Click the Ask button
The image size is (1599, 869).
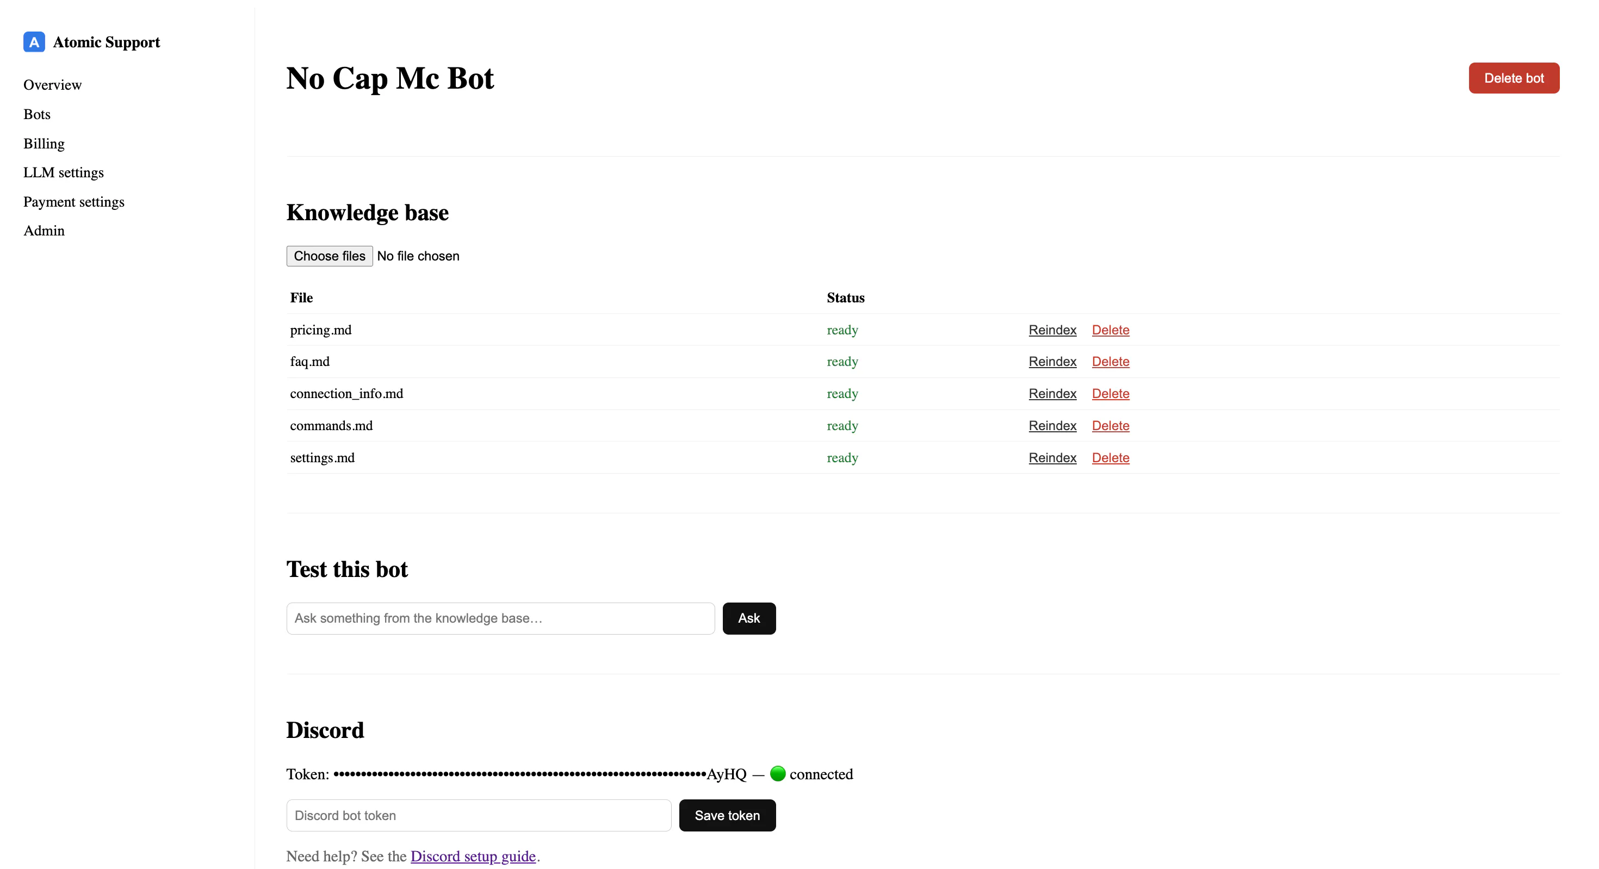tap(748, 618)
